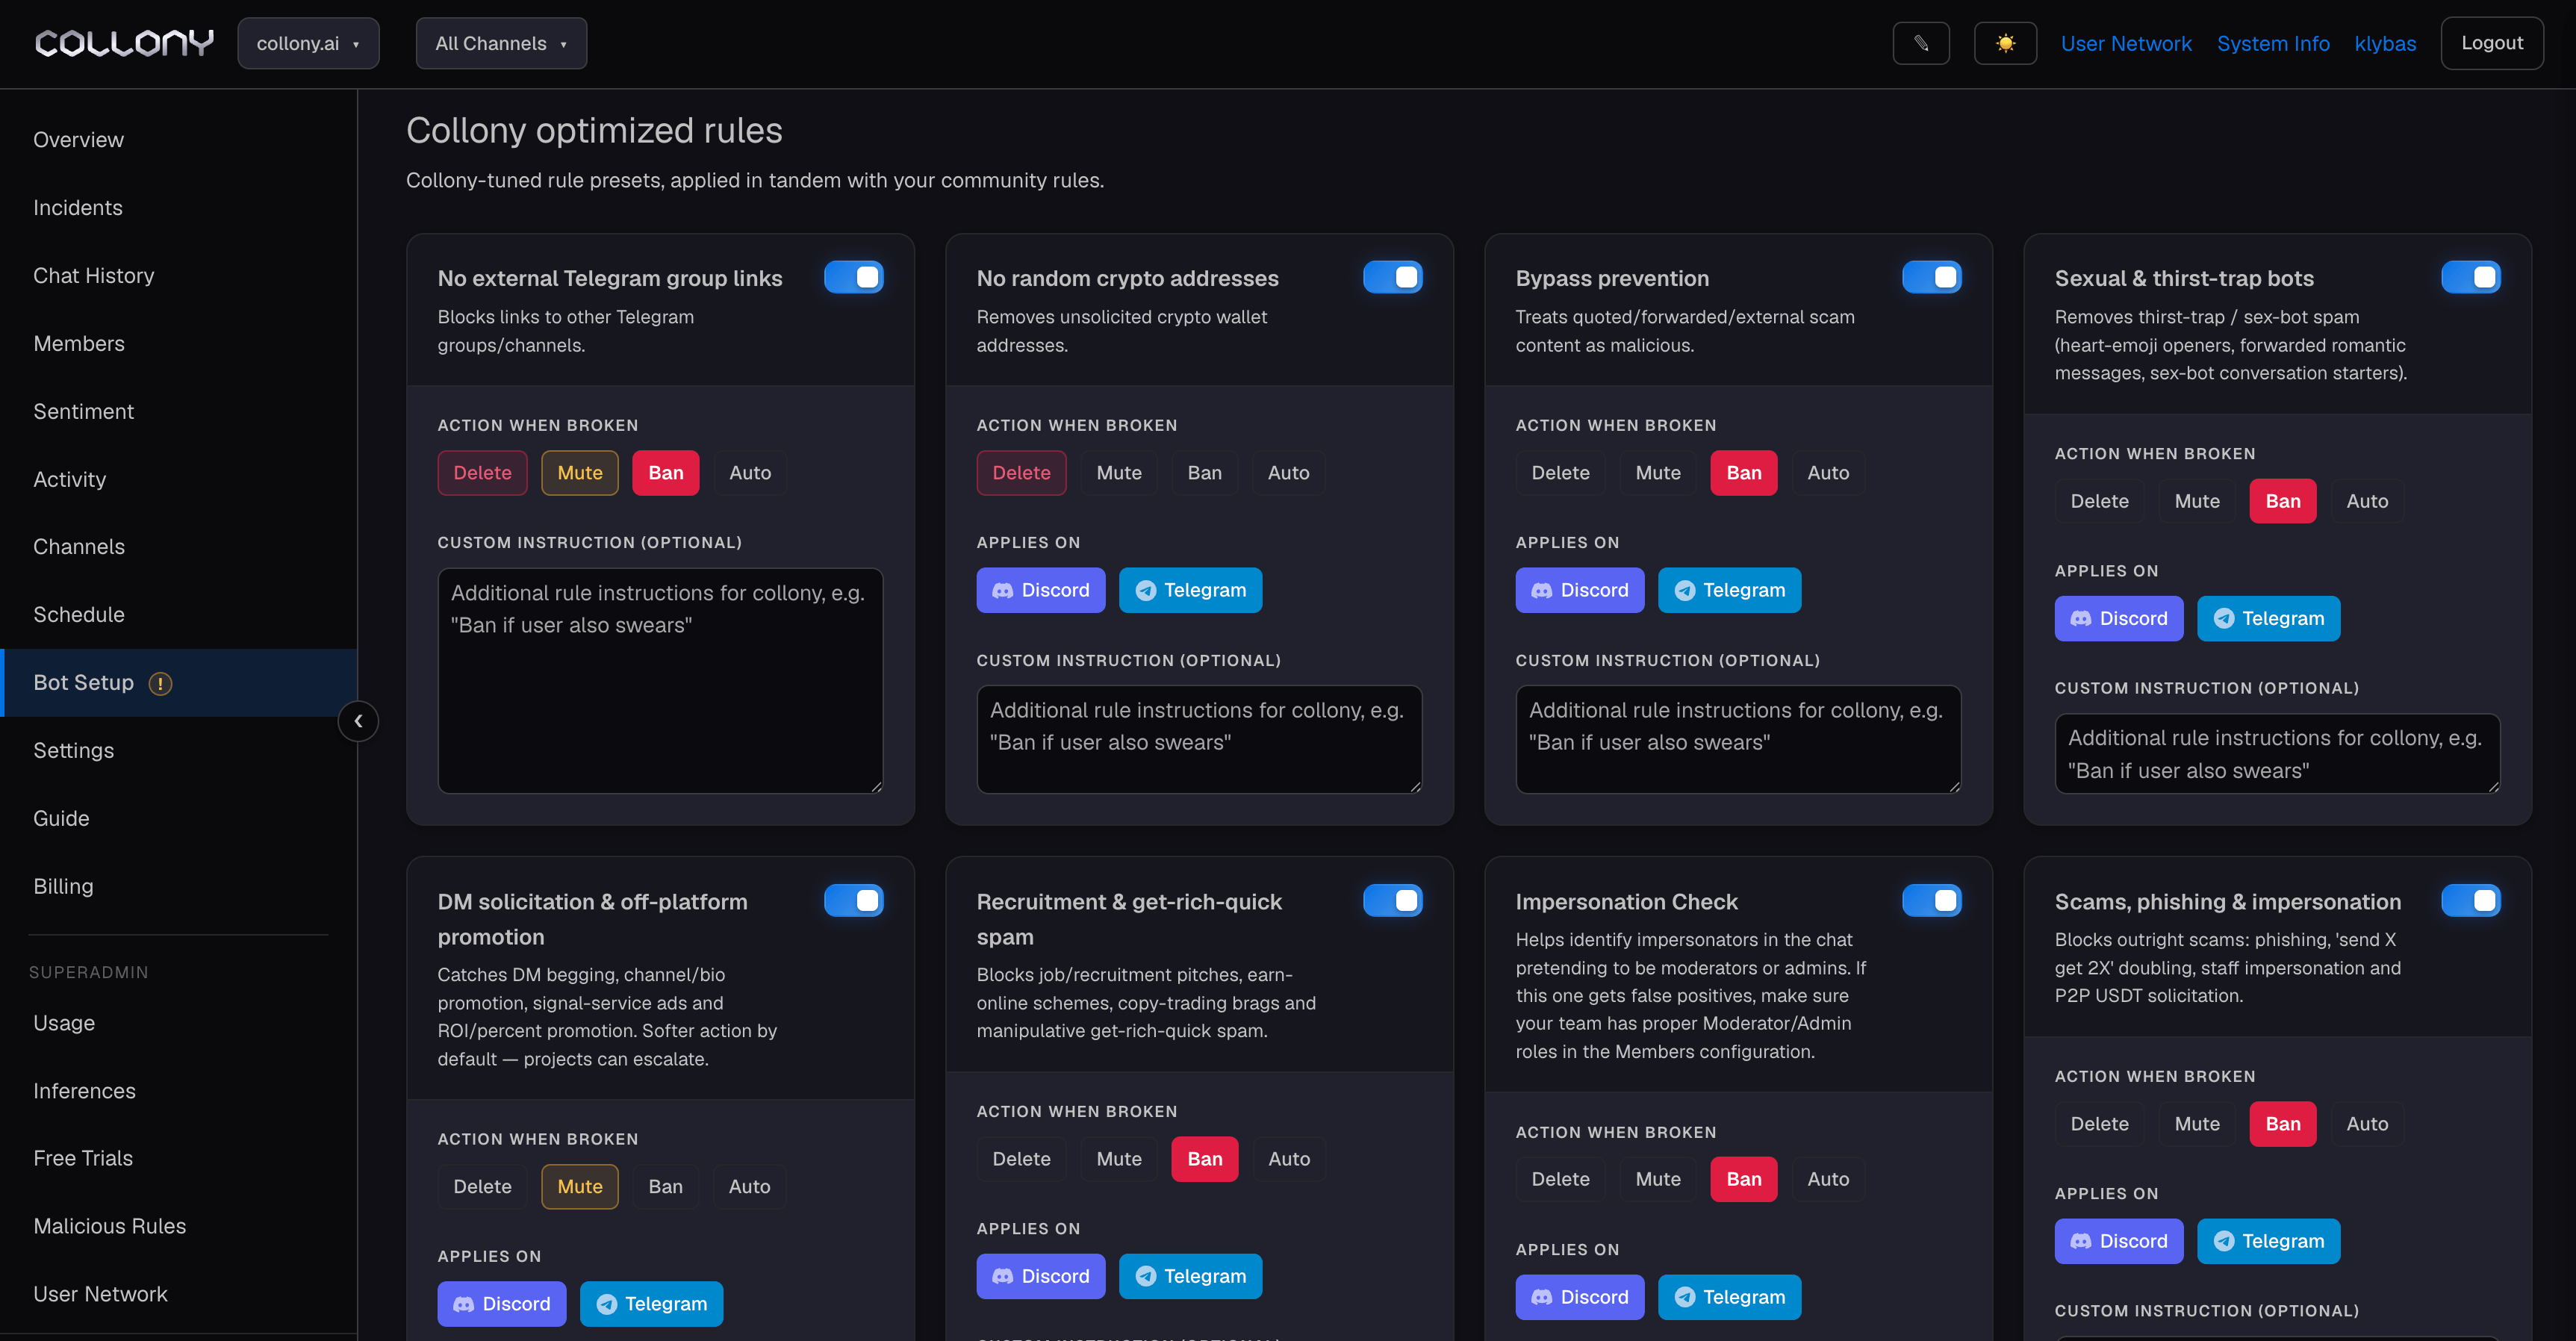Screen dimensions: 2576x1341
Task: Go to Activity in sidebar
Action: click(179, 479)
